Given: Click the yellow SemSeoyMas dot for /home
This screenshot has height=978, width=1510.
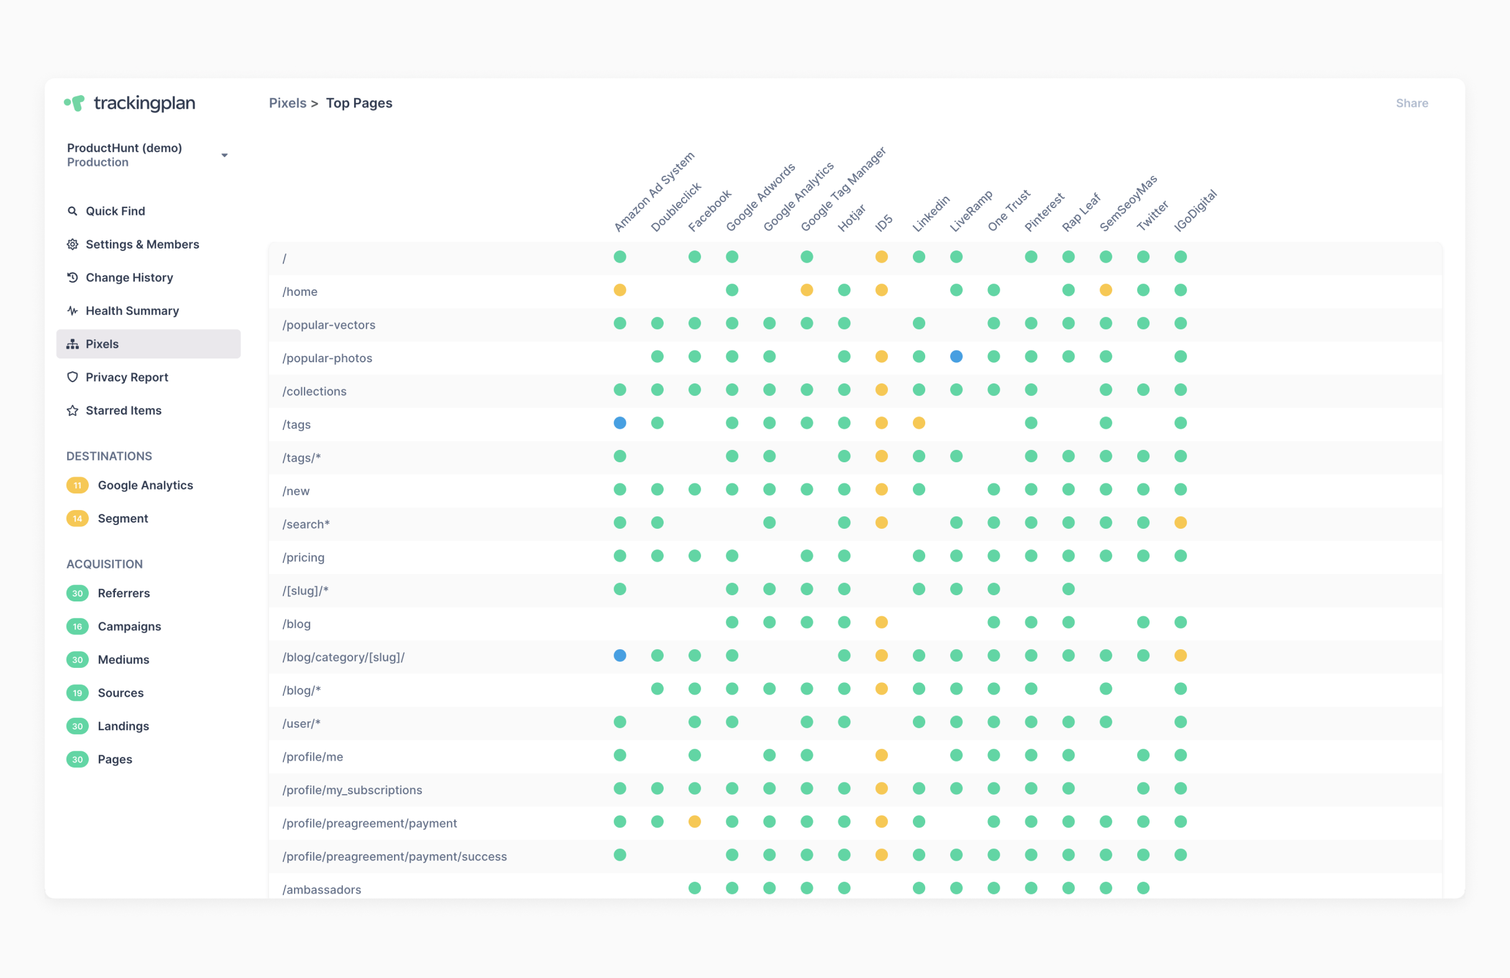Looking at the screenshot, I should [1106, 290].
